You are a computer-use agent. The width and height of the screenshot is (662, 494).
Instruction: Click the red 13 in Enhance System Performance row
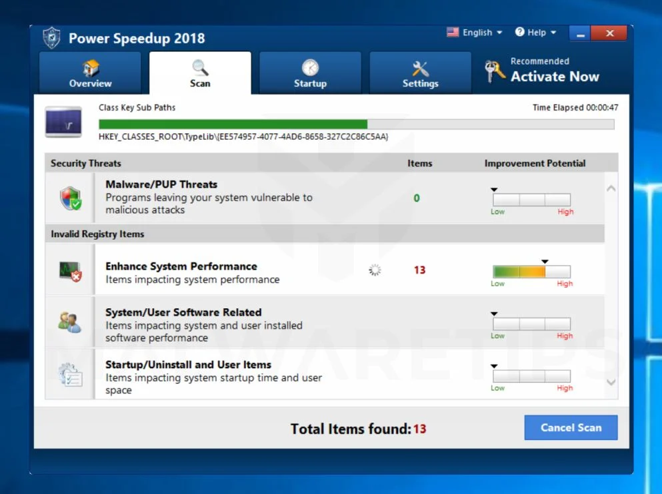[x=419, y=270]
